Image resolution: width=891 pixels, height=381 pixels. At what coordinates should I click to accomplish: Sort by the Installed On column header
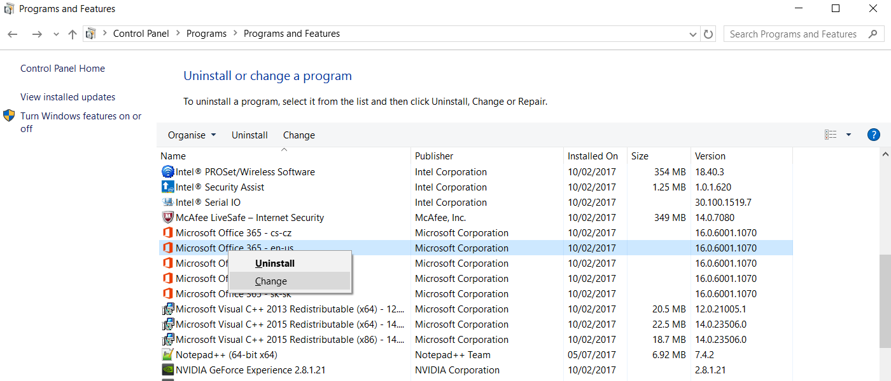(595, 156)
